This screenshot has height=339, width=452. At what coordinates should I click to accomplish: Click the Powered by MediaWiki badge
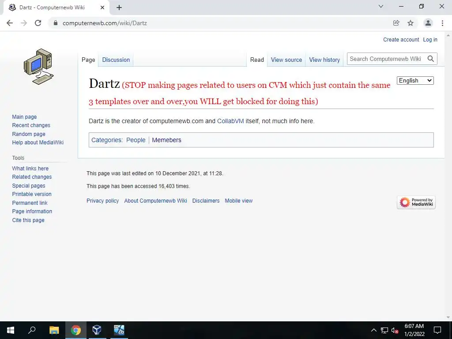(416, 202)
